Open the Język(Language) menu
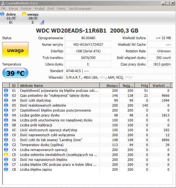This screenshot has width=176, height=188. [80, 8]
